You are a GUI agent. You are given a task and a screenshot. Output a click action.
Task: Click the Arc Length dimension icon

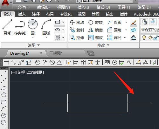(21, 62)
